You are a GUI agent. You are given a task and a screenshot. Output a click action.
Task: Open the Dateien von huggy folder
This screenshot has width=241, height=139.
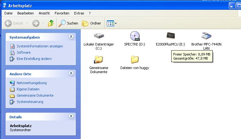pyautogui.click(x=134, y=59)
